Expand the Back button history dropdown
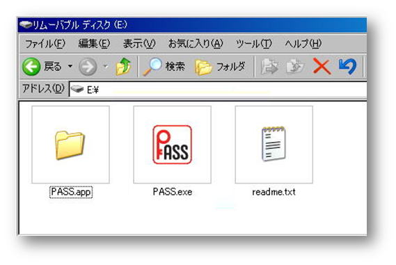Viewport: 396px width, 265px height. tap(70, 66)
